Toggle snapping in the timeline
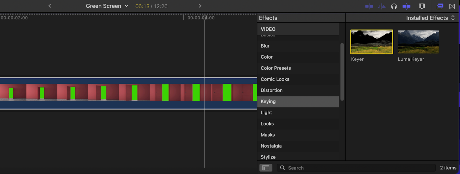 tap(407, 6)
